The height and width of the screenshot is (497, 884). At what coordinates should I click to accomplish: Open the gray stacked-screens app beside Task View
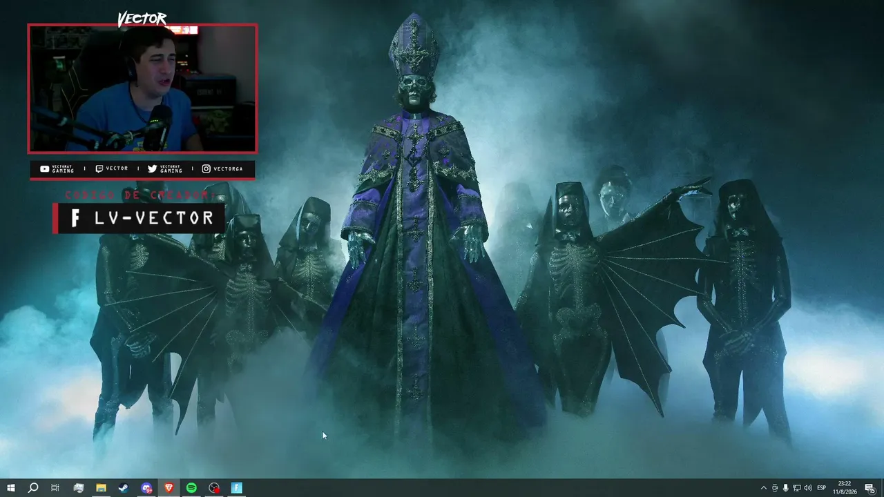point(78,488)
